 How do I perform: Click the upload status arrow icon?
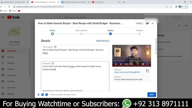click(38, 94)
